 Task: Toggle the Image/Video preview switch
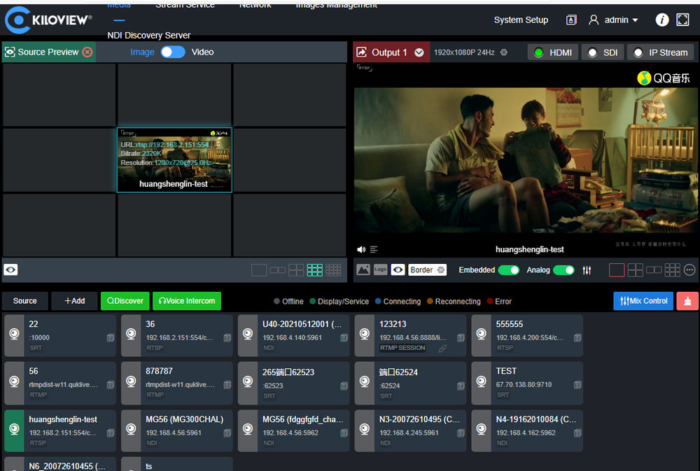[x=172, y=52]
